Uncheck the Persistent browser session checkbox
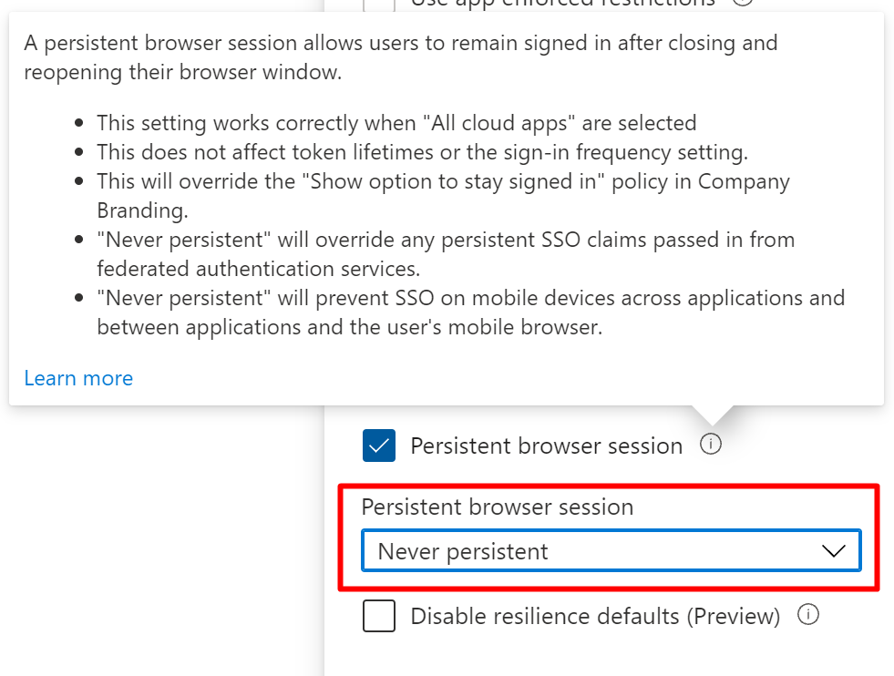Screen dimensions: 894x676 pyautogui.click(x=378, y=446)
